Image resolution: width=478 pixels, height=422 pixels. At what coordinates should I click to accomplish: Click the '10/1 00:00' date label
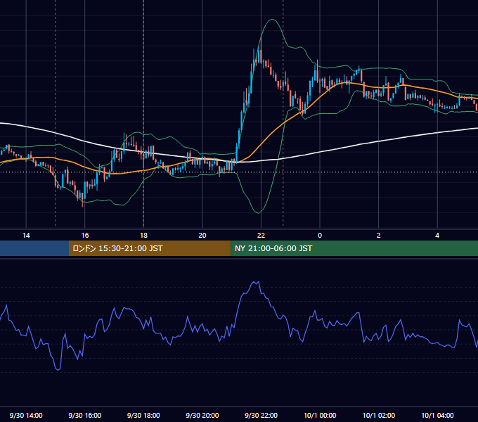click(x=320, y=415)
